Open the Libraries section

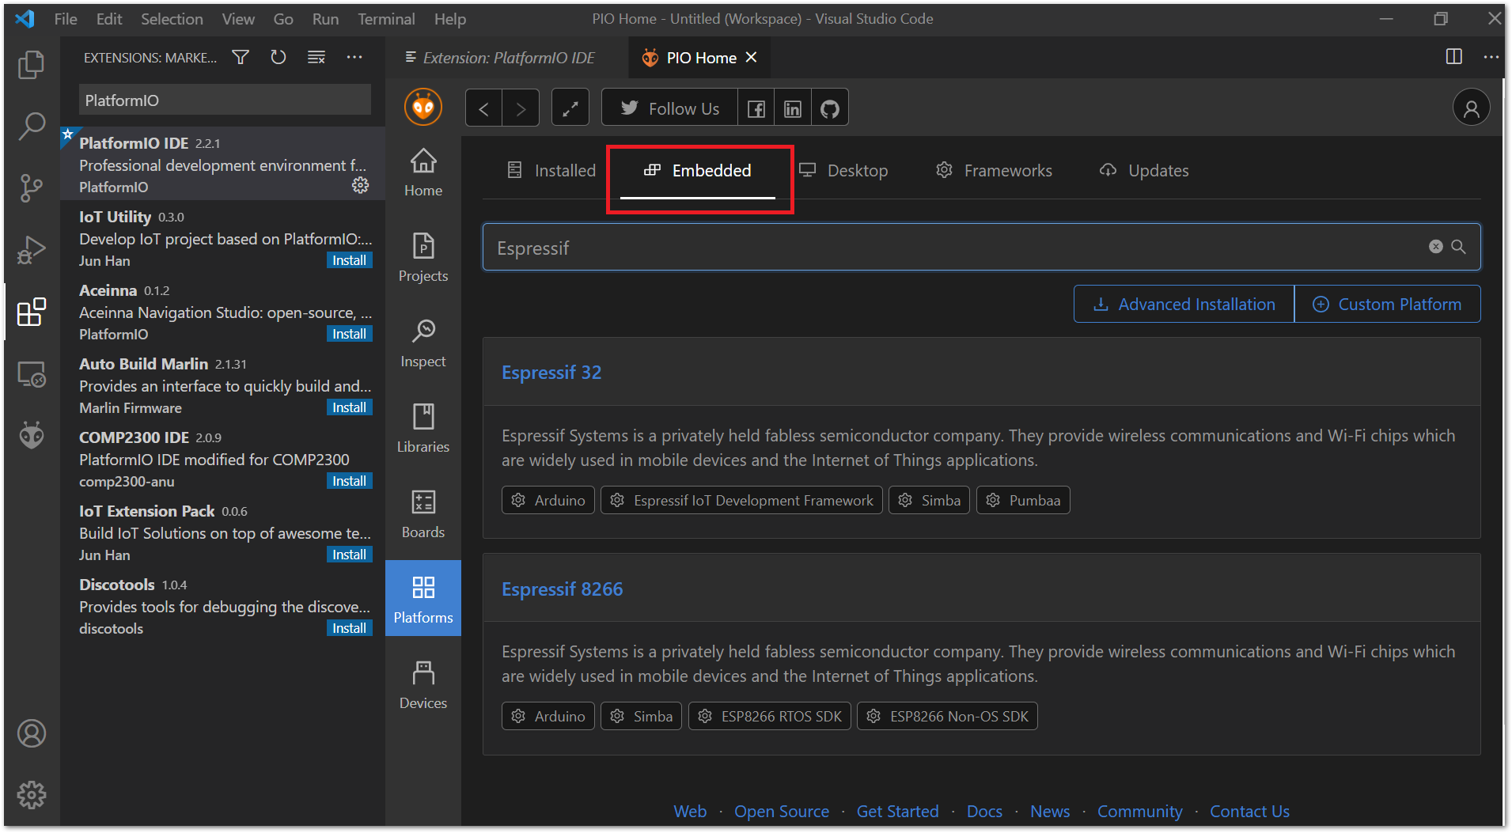[x=423, y=429]
